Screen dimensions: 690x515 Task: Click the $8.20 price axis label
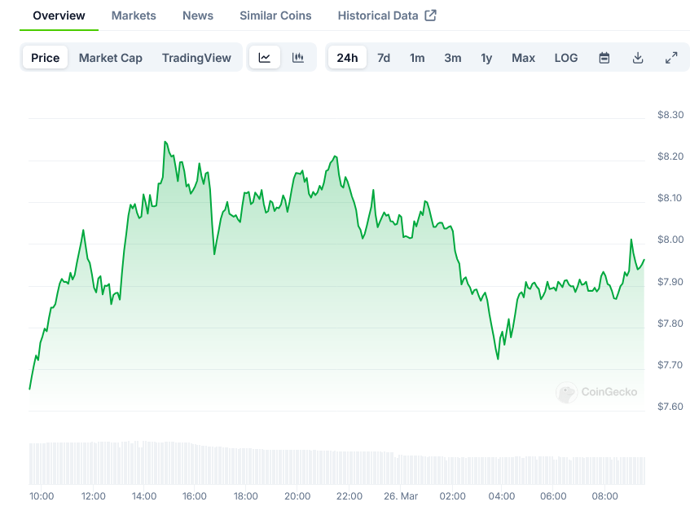tap(670, 156)
